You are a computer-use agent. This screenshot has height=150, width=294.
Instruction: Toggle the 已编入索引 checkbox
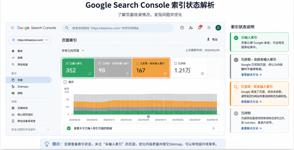(x=67, y=64)
